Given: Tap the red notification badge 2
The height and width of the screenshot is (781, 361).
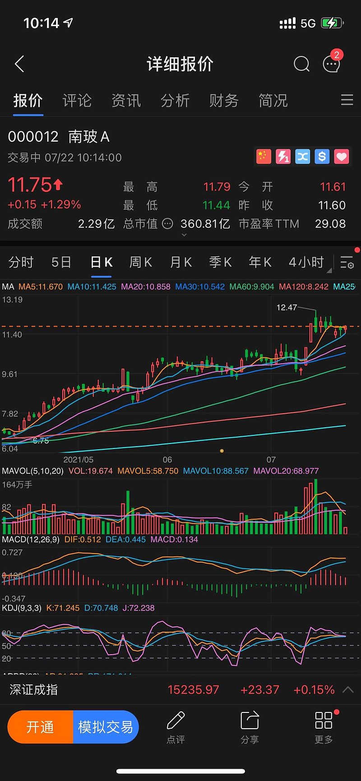Looking at the screenshot, I should pyautogui.click(x=337, y=55).
